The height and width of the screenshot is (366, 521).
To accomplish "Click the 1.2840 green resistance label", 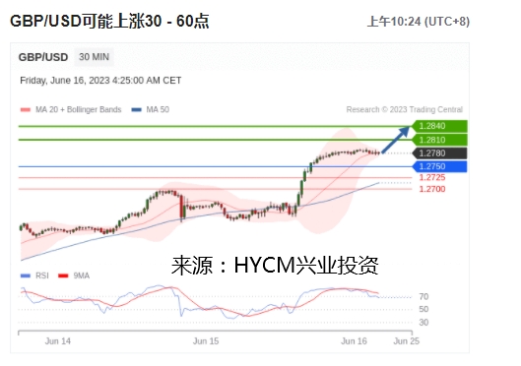I will coord(439,126).
